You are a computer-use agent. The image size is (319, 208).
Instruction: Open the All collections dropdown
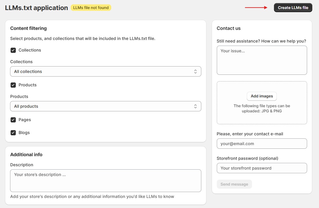(106, 71)
